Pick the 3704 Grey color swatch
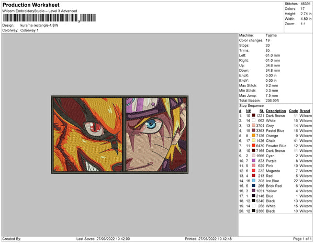 coord(253,125)
